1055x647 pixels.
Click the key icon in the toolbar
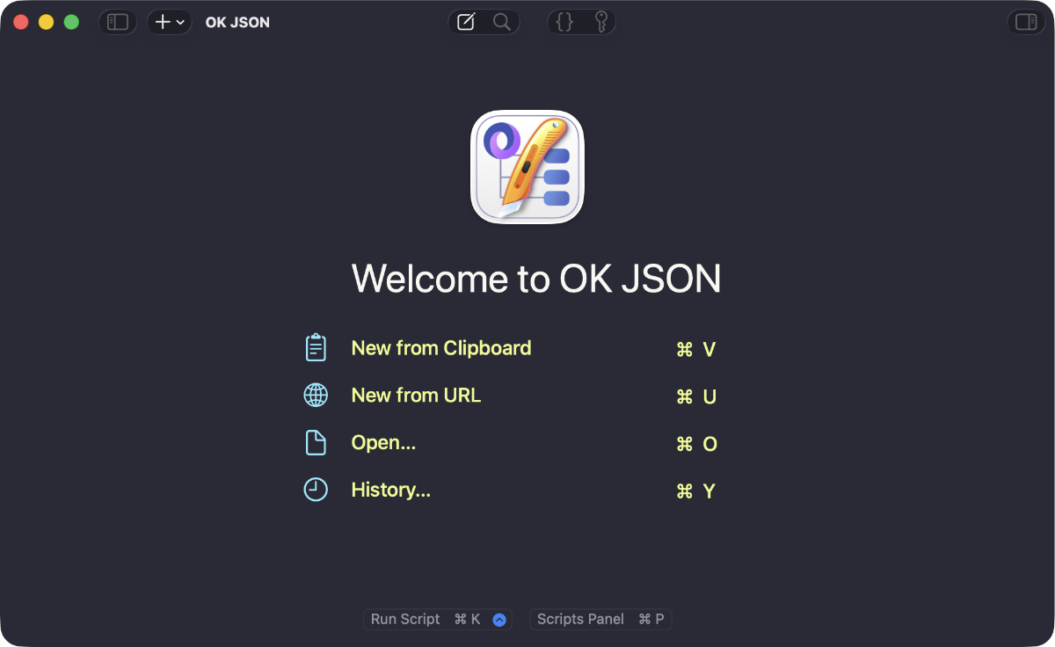pyautogui.click(x=601, y=22)
